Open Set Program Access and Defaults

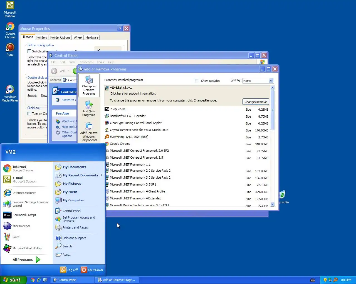point(79,219)
